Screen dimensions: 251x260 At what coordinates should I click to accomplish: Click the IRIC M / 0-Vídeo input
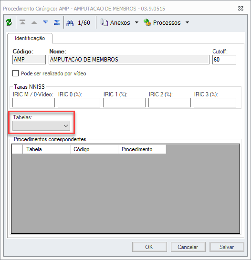click(x=33, y=103)
